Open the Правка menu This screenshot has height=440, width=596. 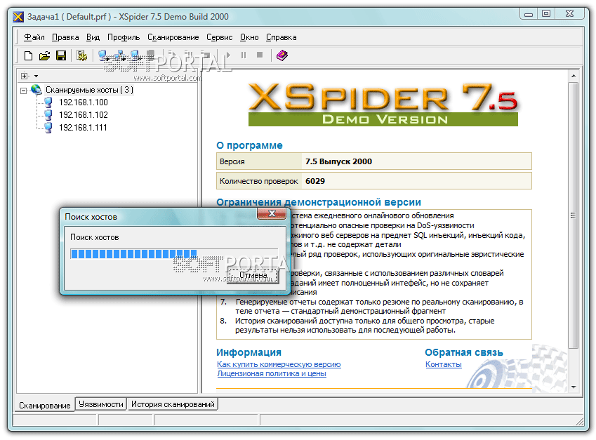coord(65,37)
